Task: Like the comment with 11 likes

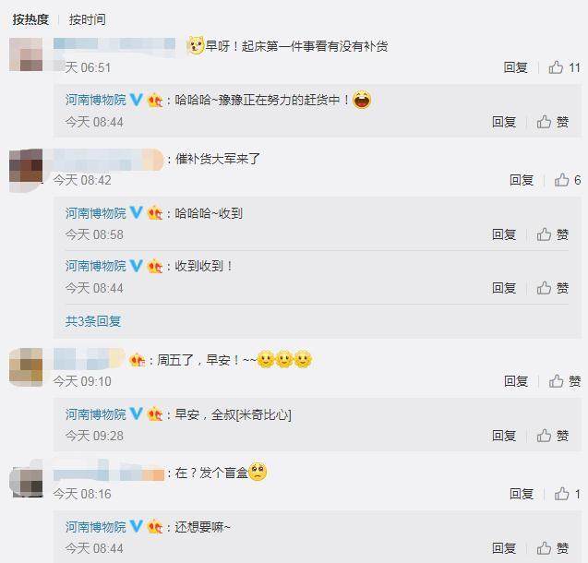Action: pyautogui.click(x=564, y=67)
